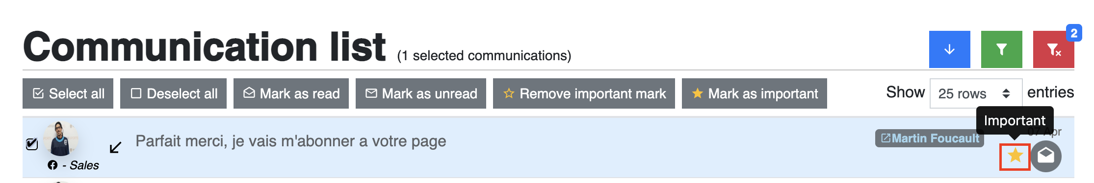The height and width of the screenshot is (183, 1094).
Task: Click the Mark as important button
Action: pos(755,93)
